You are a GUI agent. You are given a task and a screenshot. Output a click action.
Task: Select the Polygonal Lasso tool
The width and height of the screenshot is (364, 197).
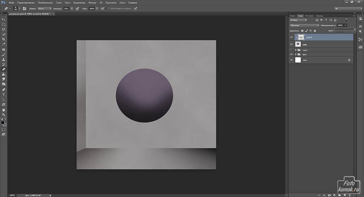(4, 29)
